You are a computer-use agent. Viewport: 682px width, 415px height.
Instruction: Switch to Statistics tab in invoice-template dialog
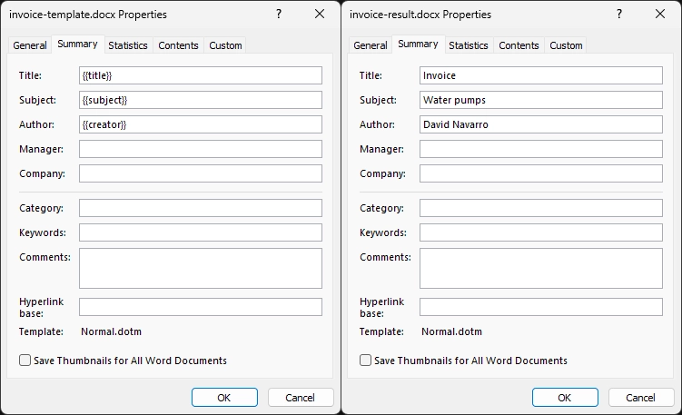click(128, 45)
